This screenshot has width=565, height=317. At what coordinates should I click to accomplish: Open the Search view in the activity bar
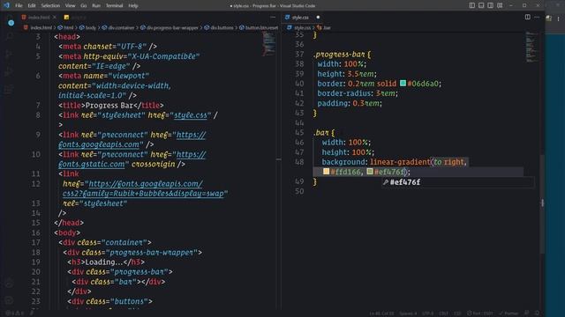tap(10, 37)
